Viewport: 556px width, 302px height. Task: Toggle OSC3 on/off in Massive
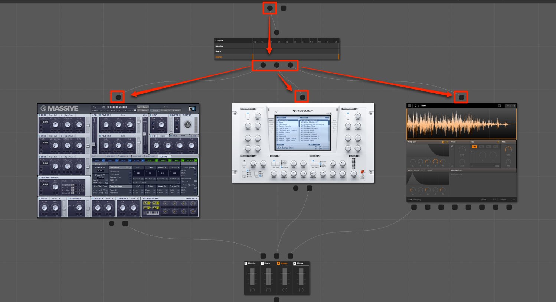39,157
